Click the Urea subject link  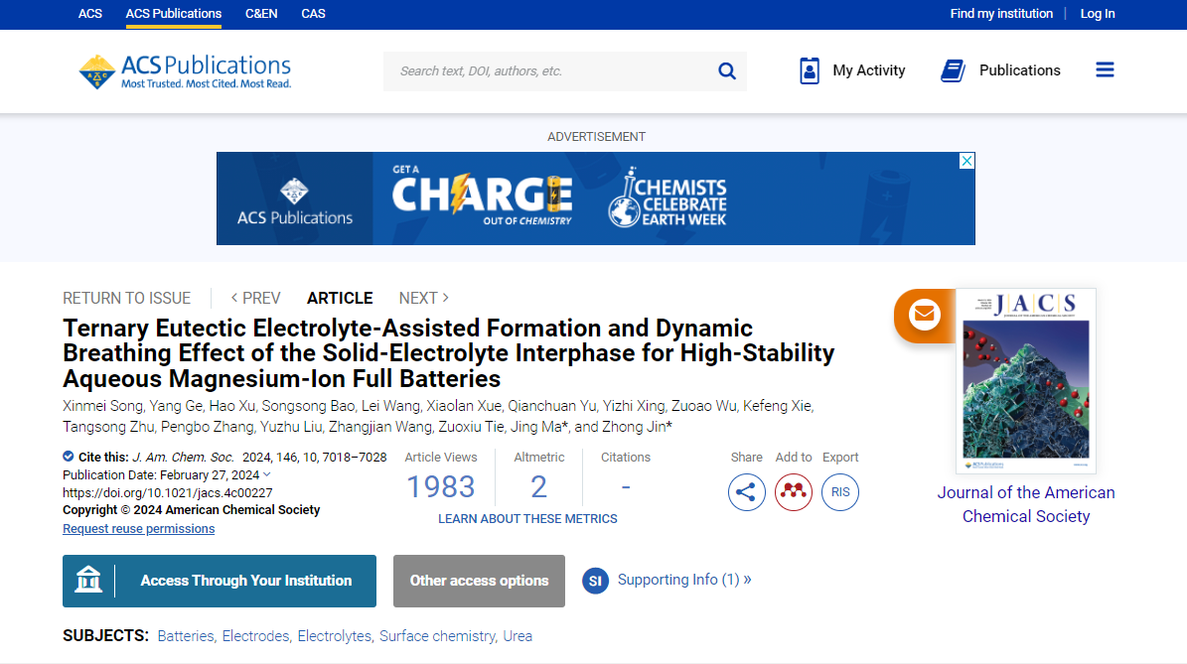[x=518, y=636]
